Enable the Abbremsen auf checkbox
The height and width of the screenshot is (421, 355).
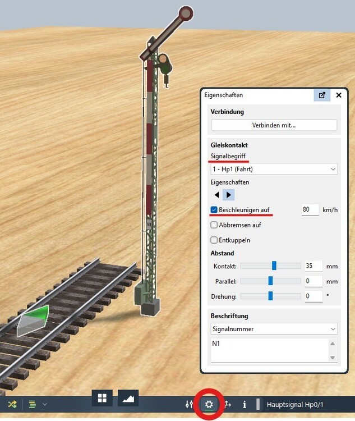tap(214, 225)
